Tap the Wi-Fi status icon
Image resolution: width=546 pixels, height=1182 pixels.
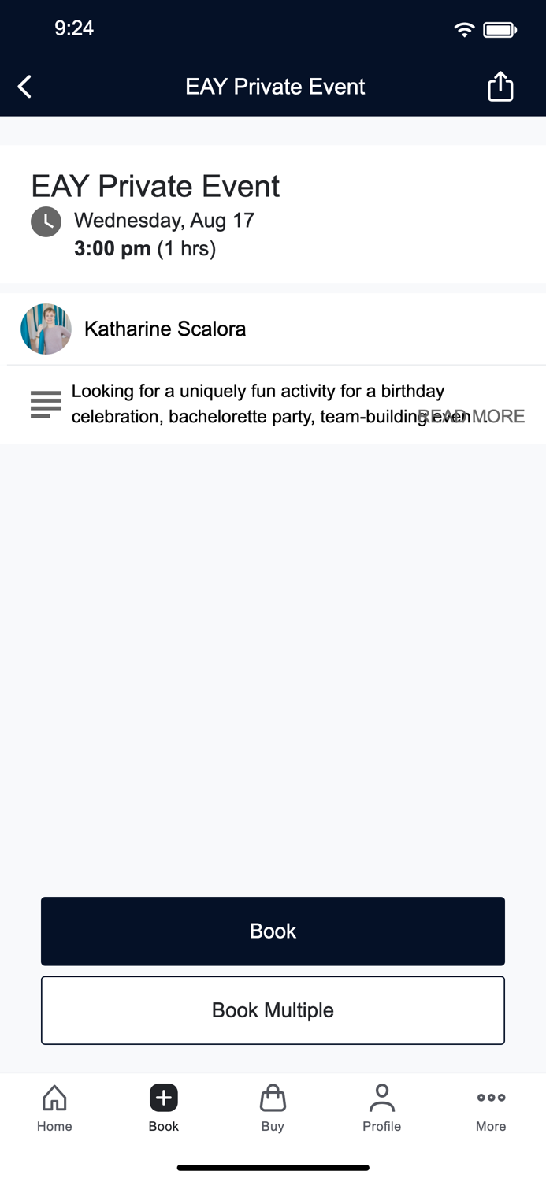[464, 30]
